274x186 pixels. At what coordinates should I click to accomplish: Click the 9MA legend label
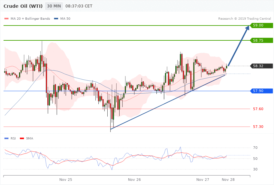(30, 139)
